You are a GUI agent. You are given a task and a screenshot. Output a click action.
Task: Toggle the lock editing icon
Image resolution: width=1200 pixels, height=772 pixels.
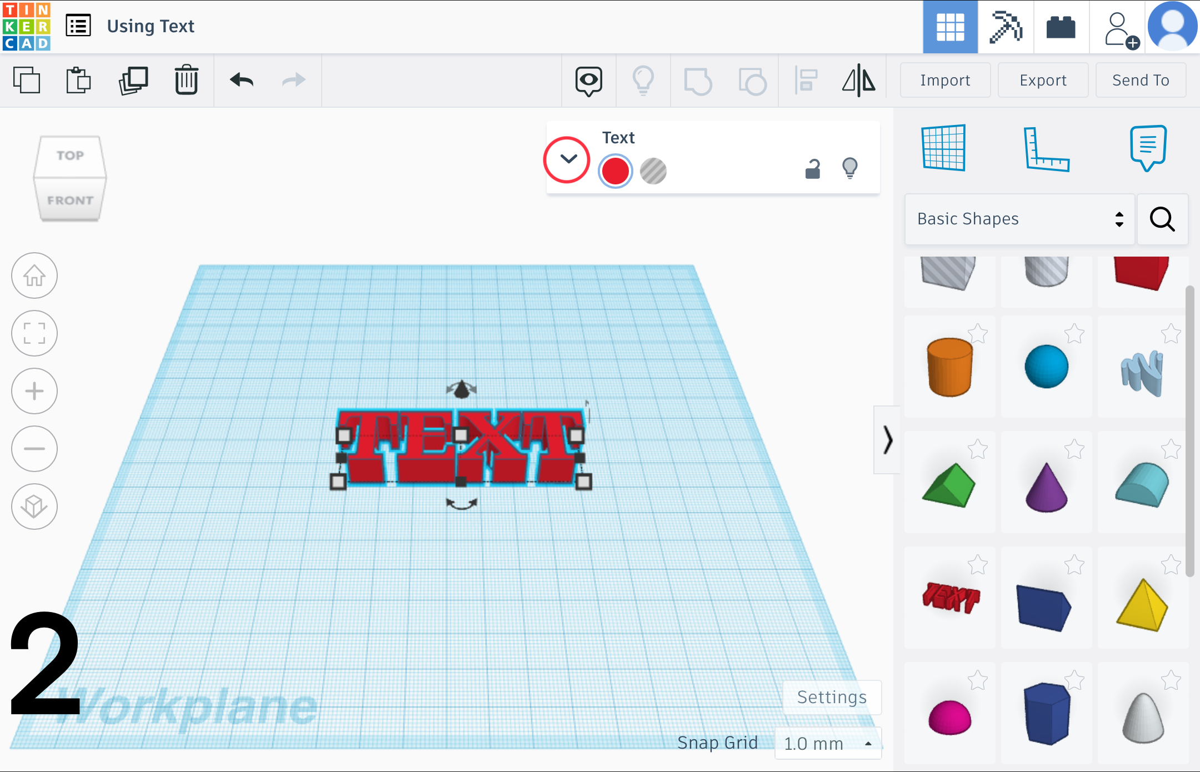pyautogui.click(x=813, y=169)
